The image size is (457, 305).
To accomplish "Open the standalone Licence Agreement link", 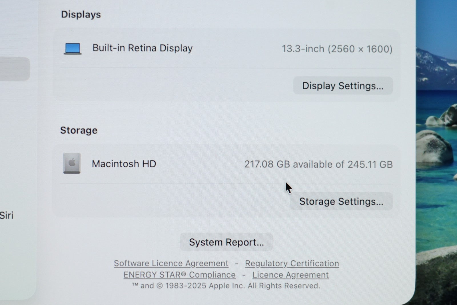I will coord(290,275).
